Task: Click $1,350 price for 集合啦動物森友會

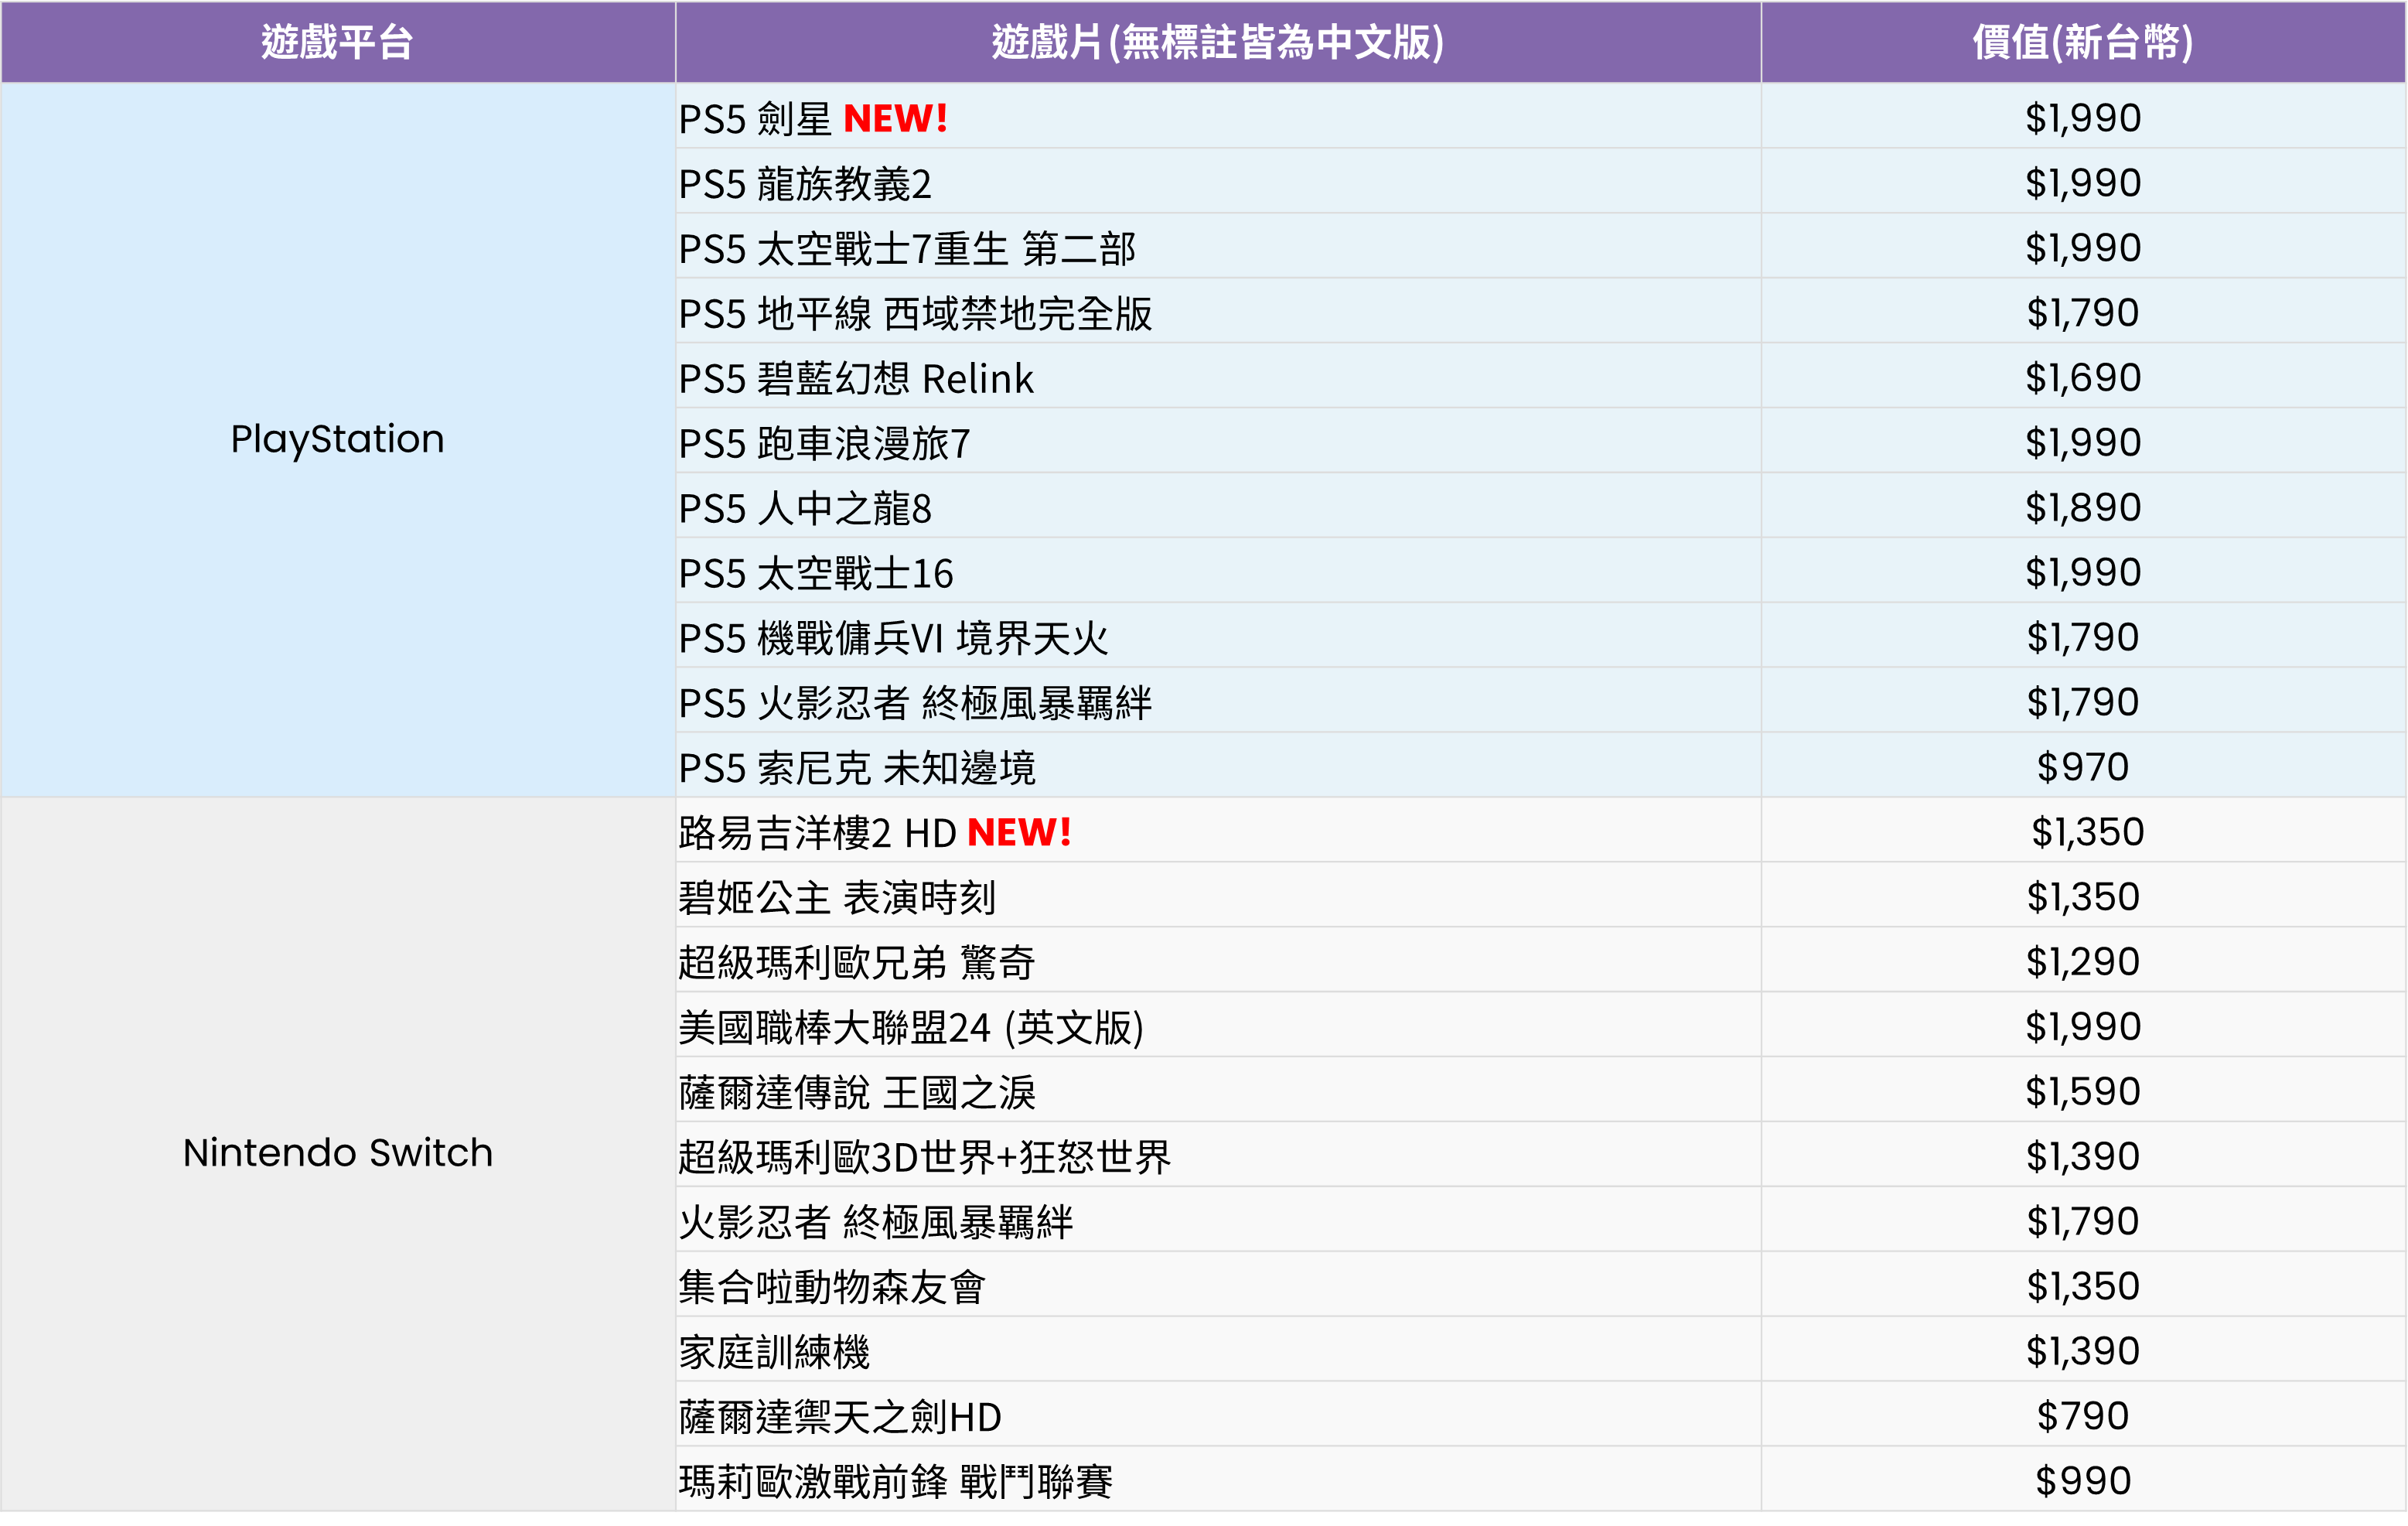Action: coord(2083,1286)
